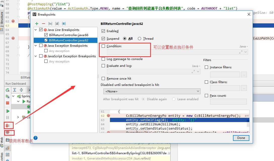Toggle Mute Breakpoints icon in sidebar

(x=8, y=132)
